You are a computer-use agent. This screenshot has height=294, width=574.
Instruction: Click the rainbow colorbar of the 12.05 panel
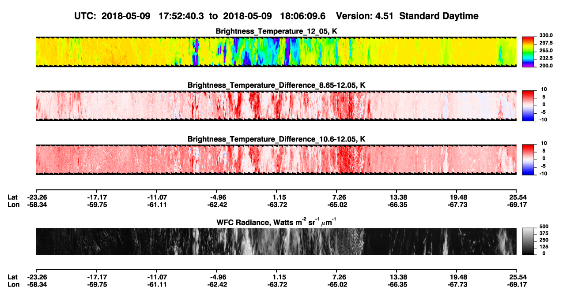[528, 52]
